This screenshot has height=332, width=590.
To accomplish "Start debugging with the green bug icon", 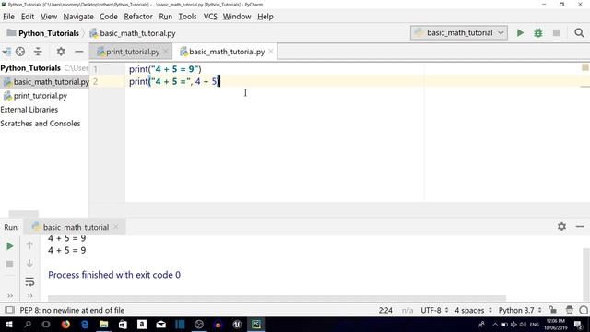I will pos(538,33).
